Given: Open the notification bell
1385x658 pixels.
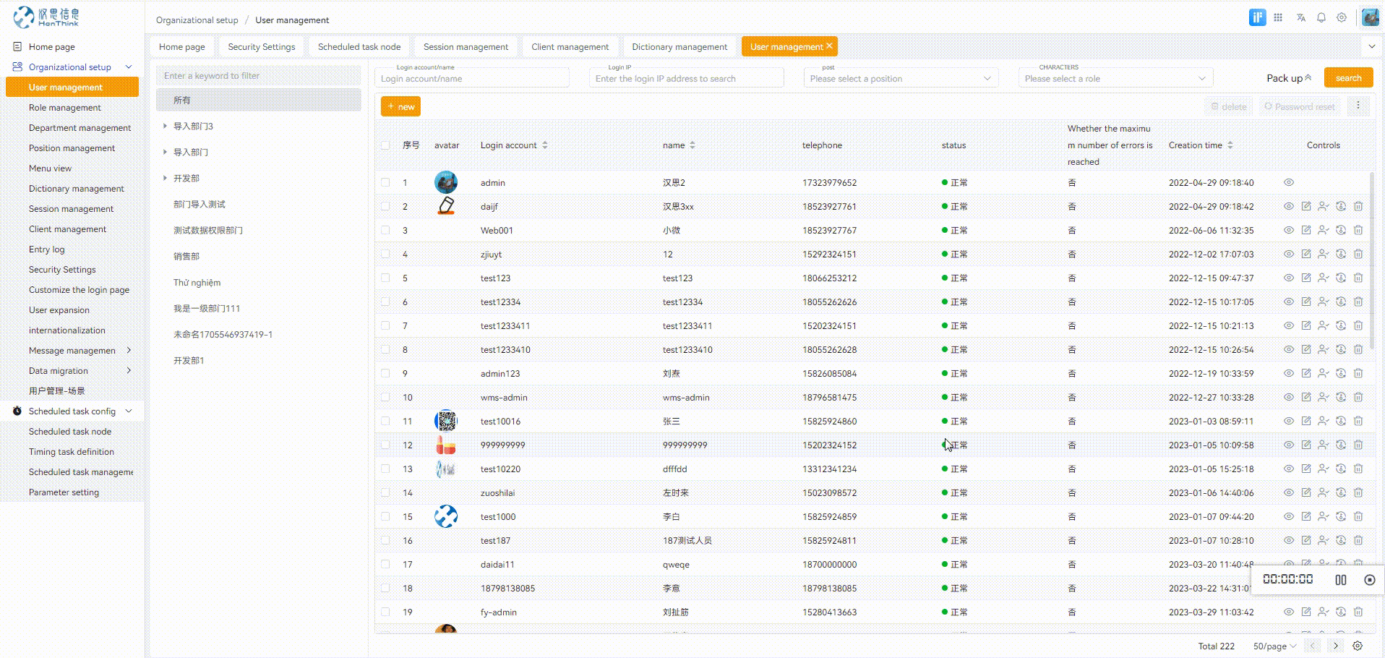Looking at the screenshot, I should point(1321,18).
